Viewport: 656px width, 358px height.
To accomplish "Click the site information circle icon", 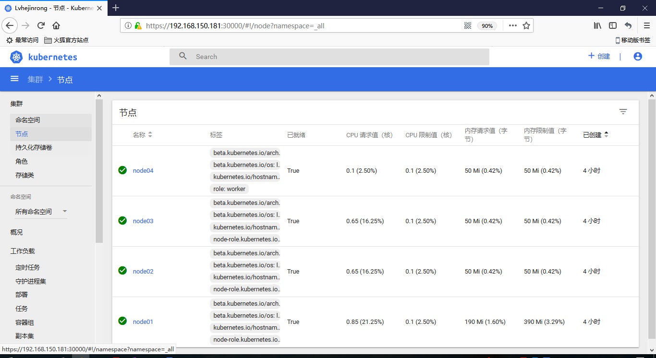I will point(128,25).
